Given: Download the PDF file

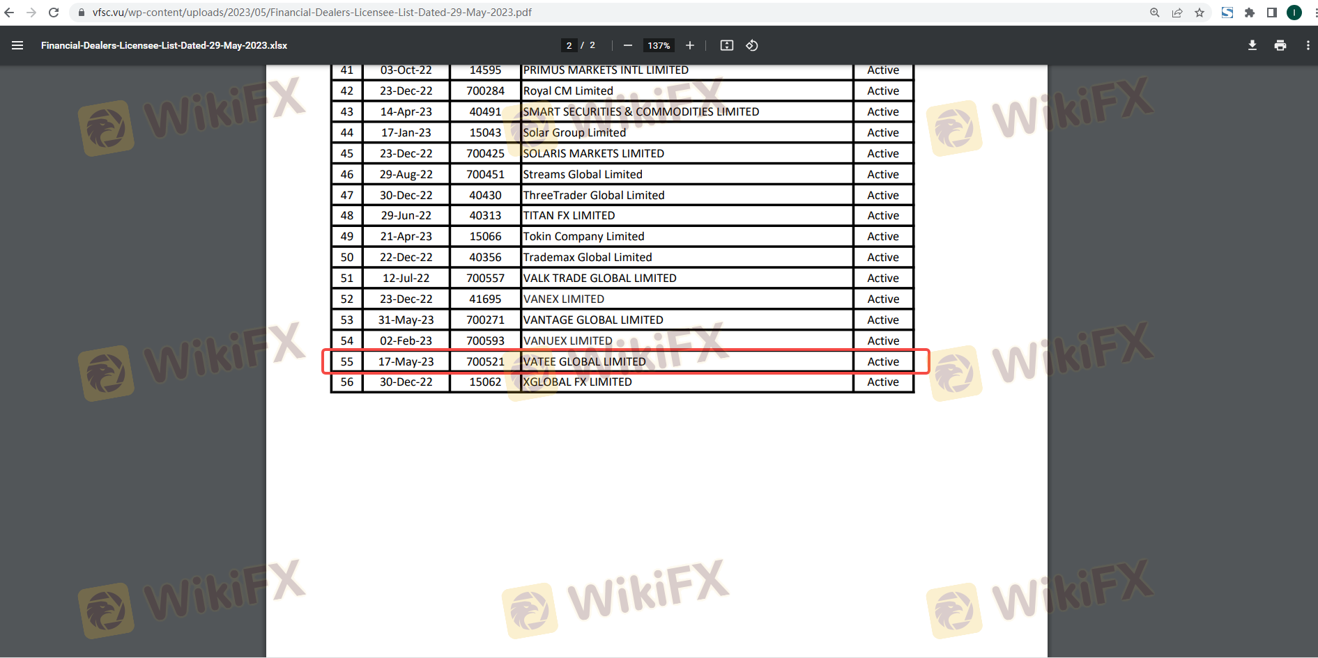Looking at the screenshot, I should tap(1252, 45).
